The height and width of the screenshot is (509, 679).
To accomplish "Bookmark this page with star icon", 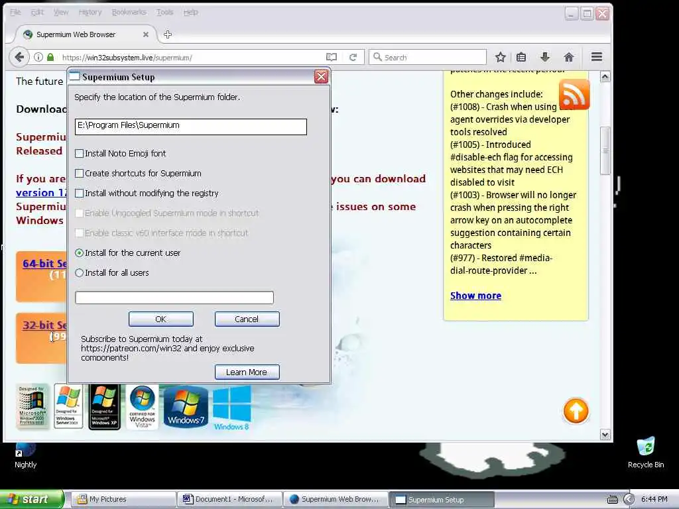I will click(x=501, y=57).
